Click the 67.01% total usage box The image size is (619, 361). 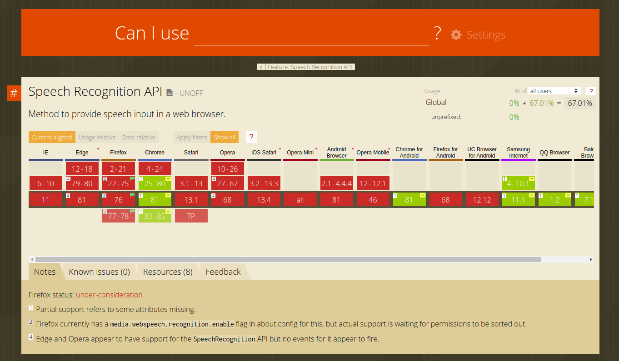pos(580,103)
